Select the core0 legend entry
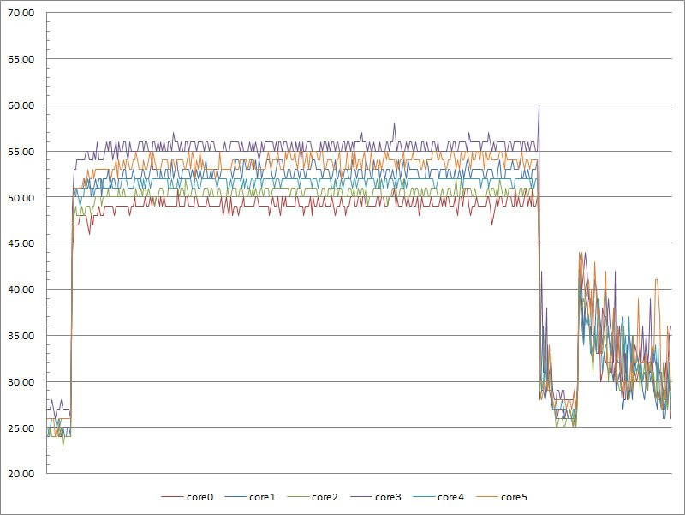 (x=188, y=497)
